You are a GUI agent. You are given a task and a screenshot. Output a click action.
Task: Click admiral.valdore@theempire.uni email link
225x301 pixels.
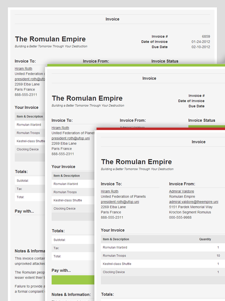coord(194,202)
